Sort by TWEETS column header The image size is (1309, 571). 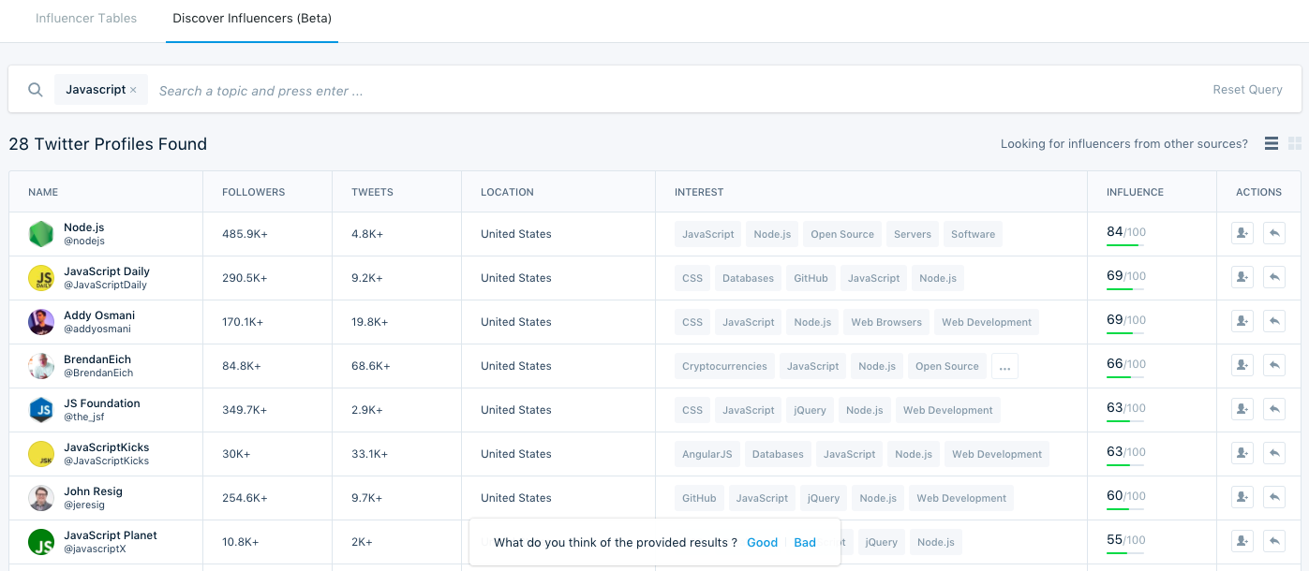click(372, 192)
